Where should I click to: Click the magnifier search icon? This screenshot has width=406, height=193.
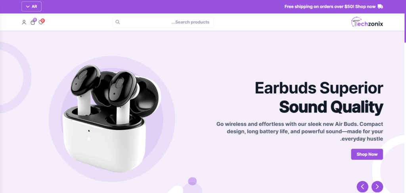coord(117,22)
